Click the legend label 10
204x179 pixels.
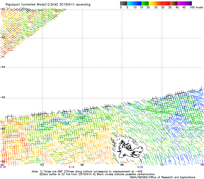135,7
